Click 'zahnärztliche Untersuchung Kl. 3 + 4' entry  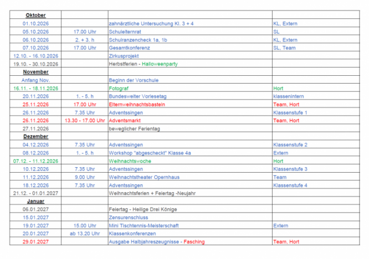151,23
